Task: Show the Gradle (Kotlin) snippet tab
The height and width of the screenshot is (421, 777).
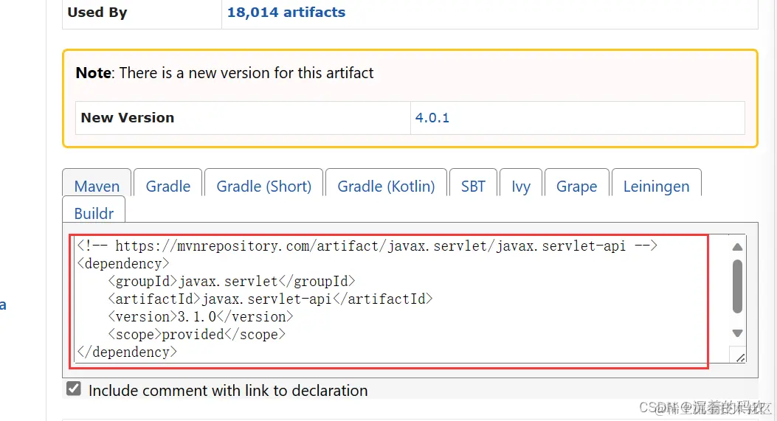Action: 386,186
